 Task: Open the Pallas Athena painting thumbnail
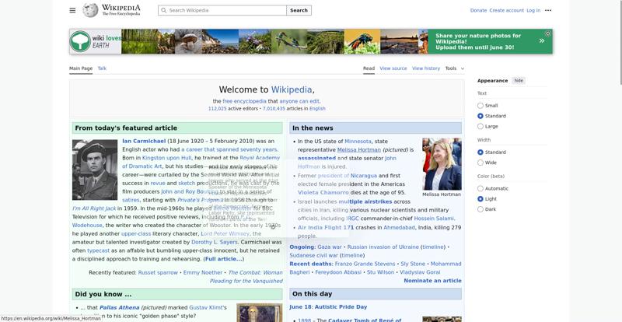pos(260,313)
